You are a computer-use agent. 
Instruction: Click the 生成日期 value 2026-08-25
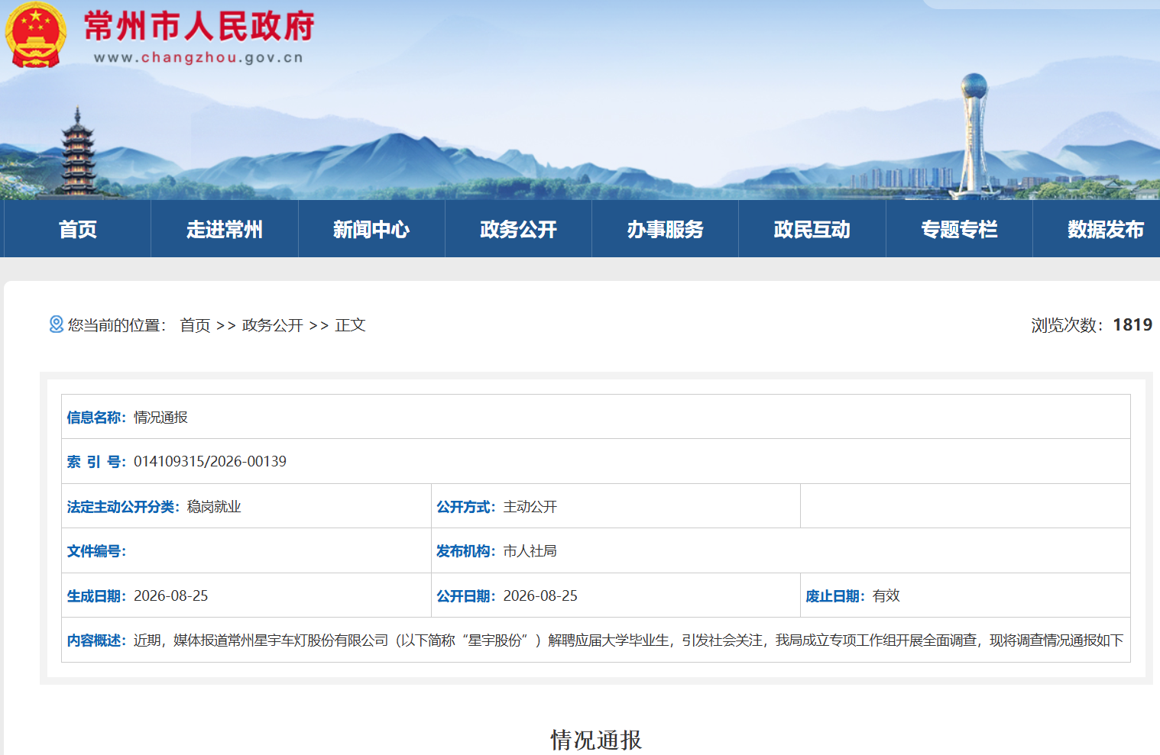click(x=171, y=595)
